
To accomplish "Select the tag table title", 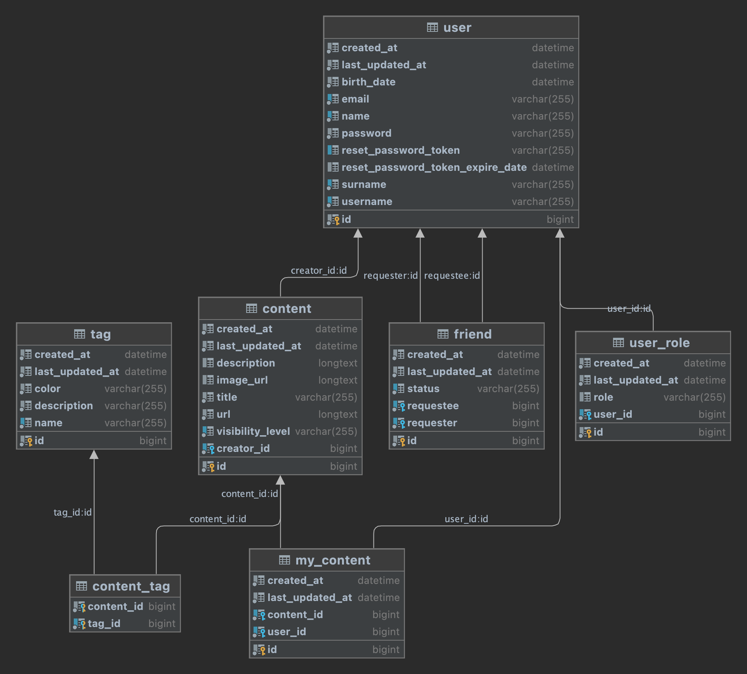I will coord(101,334).
